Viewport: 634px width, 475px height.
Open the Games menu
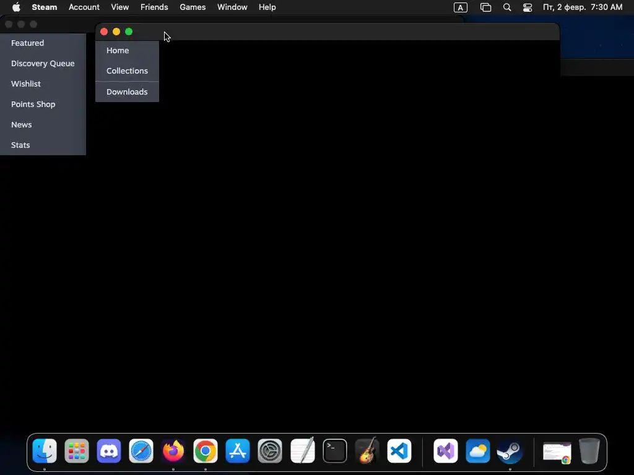193,7
